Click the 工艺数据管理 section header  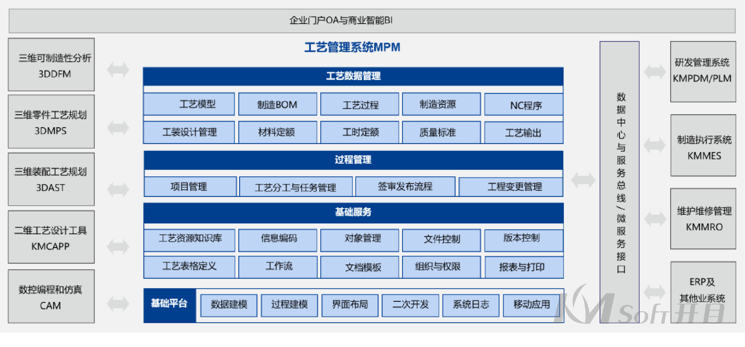click(x=353, y=75)
